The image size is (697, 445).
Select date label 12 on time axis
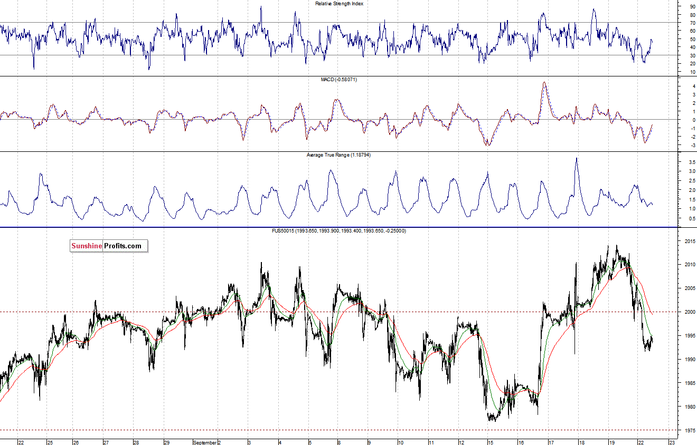point(461,442)
